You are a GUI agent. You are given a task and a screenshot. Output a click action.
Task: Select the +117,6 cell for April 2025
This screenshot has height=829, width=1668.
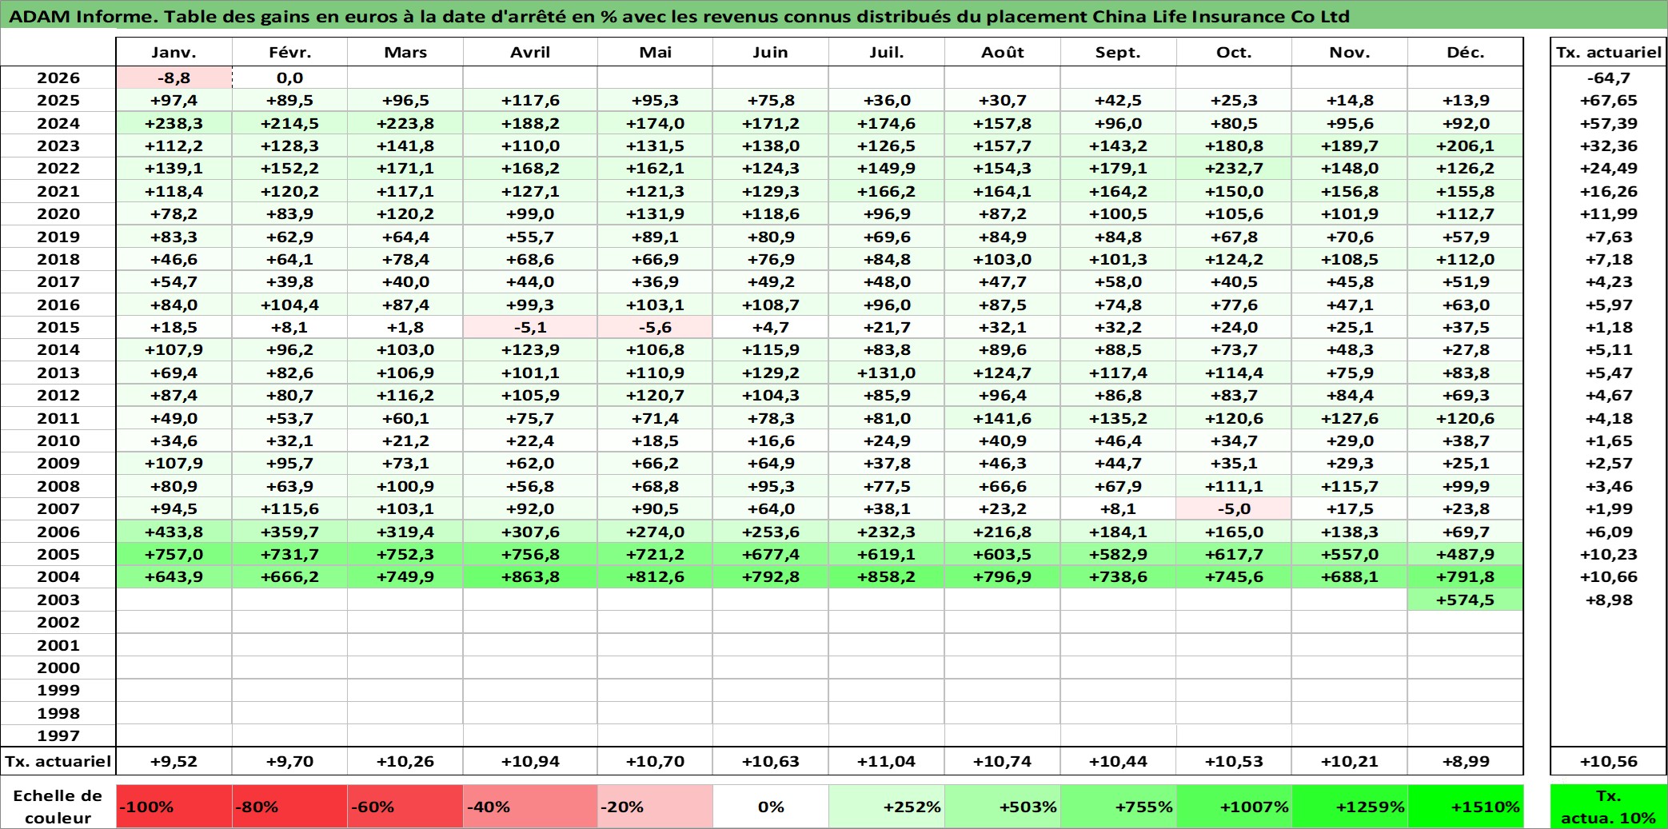point(530,100)
